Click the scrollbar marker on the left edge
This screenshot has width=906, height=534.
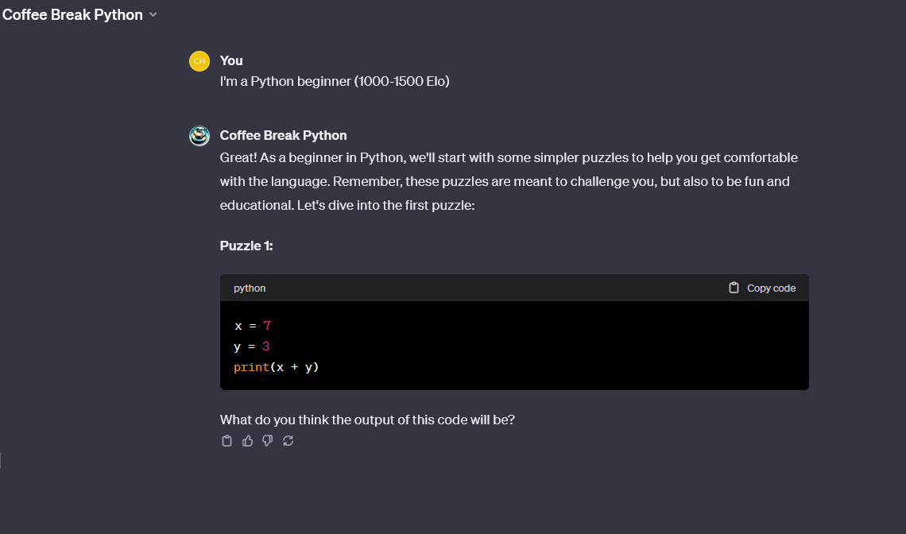pyautogui.click(x=1, y=459)
